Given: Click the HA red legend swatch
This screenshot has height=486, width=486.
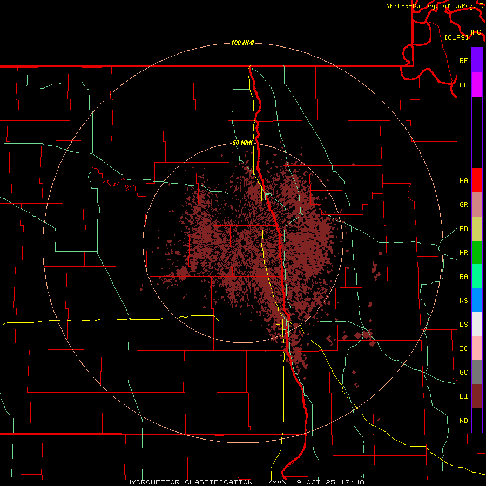Looking at the screenshot, I should [x=477, y=180].
